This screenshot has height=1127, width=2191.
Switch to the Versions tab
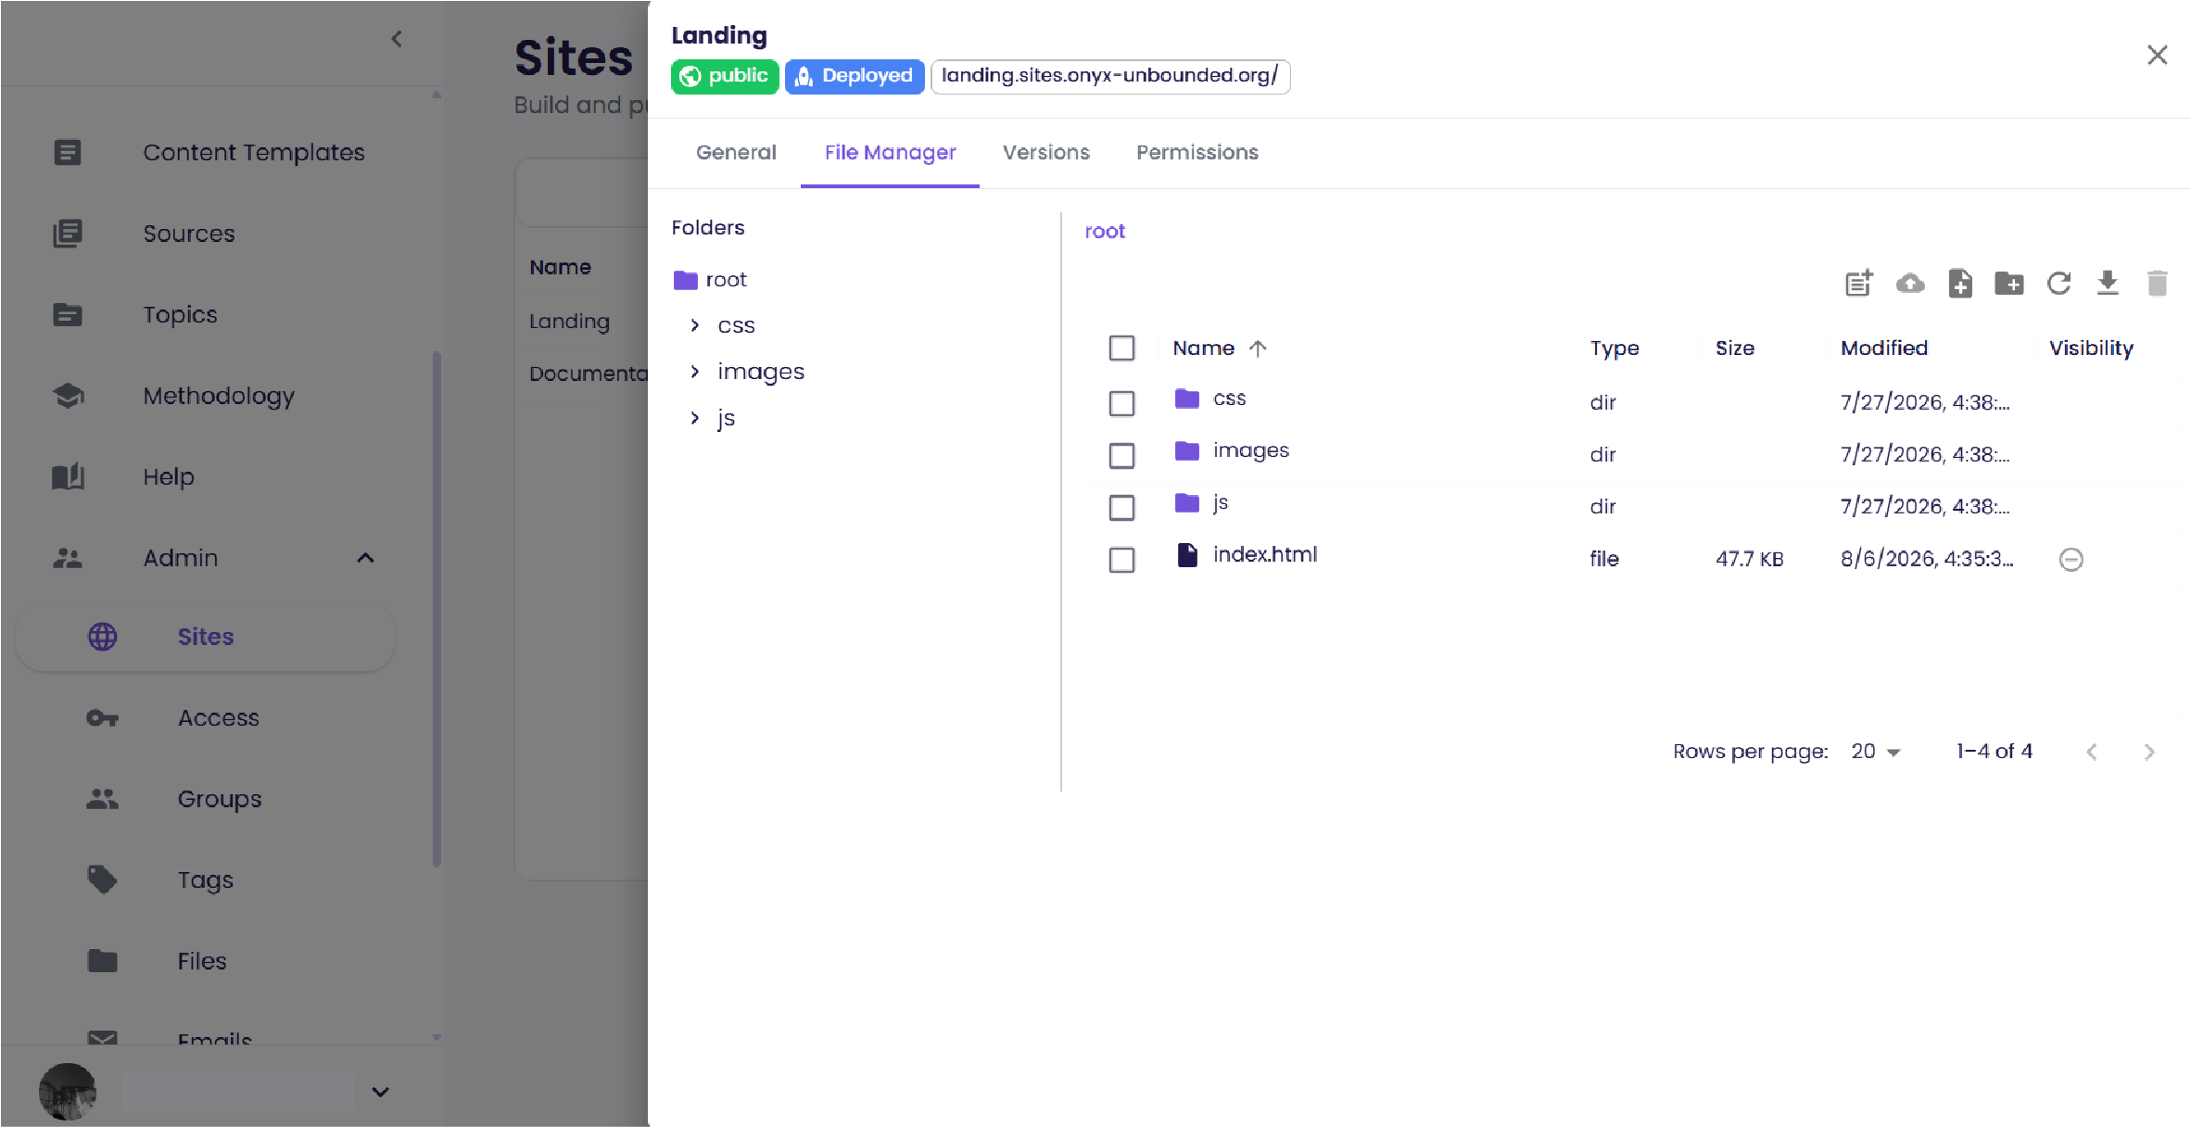(x=1046, y=152)
